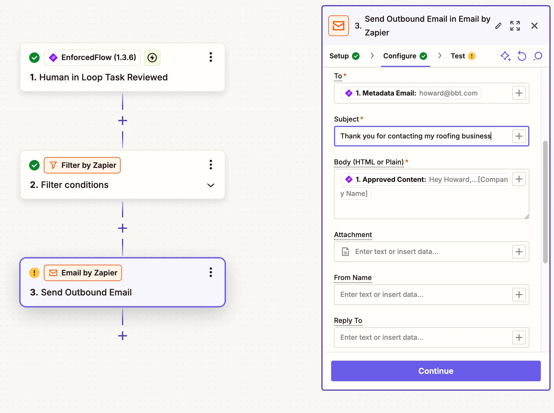Viewport: 554px width, 413px height.
Task: Click the undo/refresh arrow icon
Action: click(522, 56)
